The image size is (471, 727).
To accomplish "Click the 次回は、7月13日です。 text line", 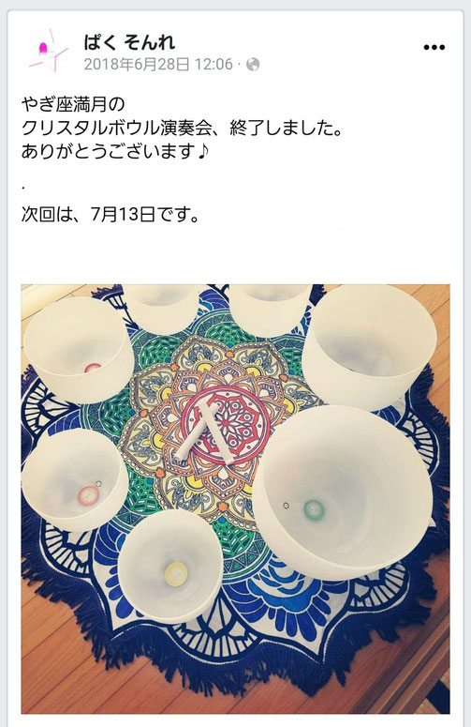I will (x=110, y=215).
